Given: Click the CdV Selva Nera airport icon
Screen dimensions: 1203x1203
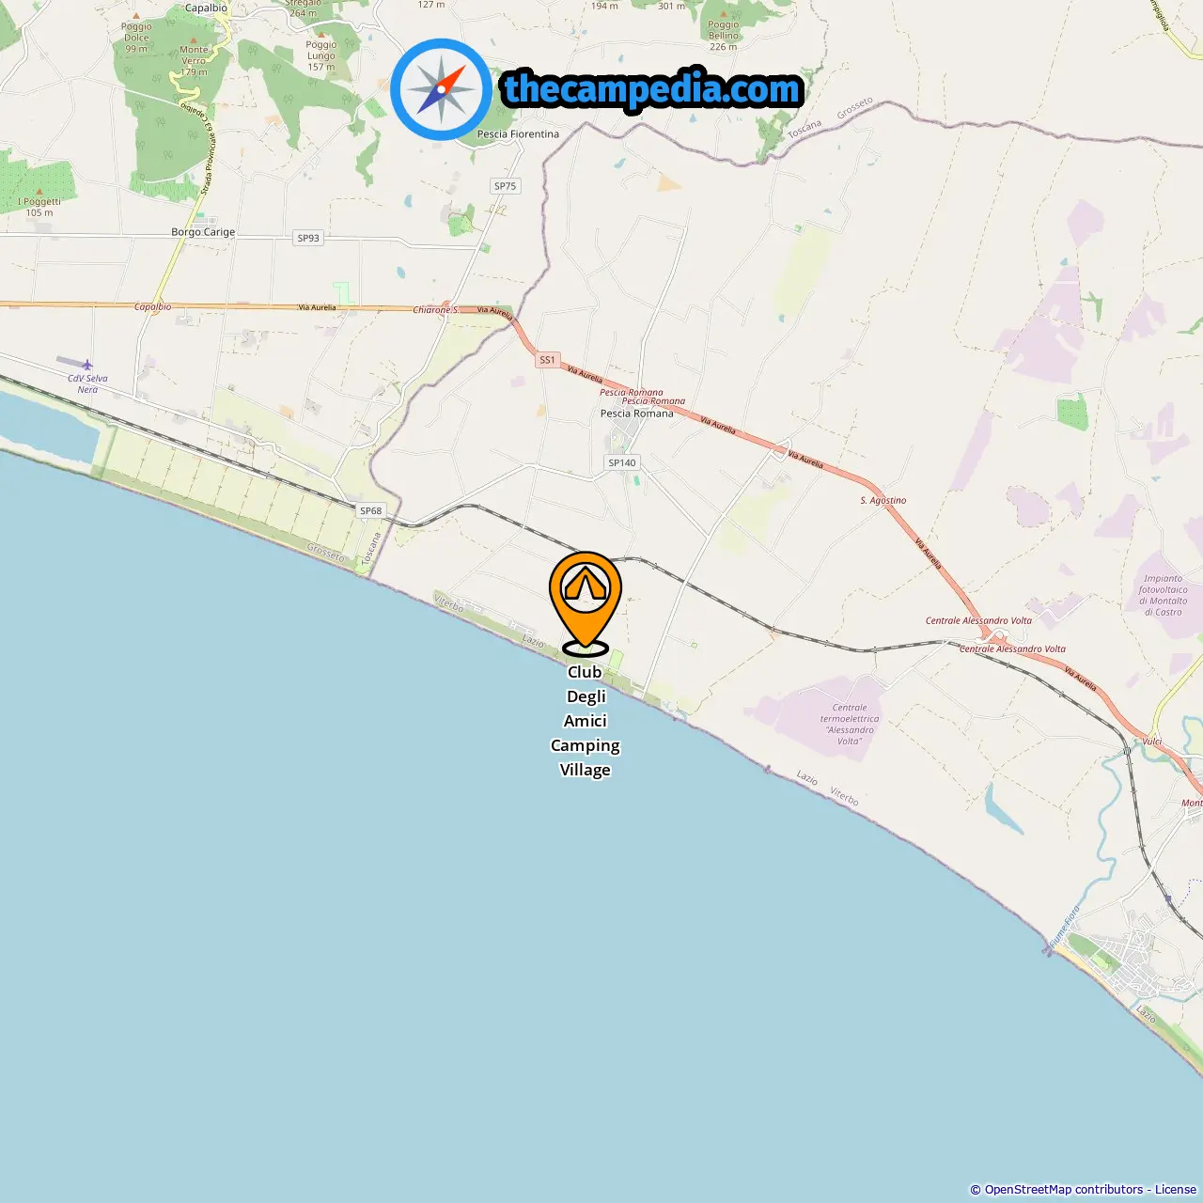Looking at the screenshot, I should [x=87, y=364].
